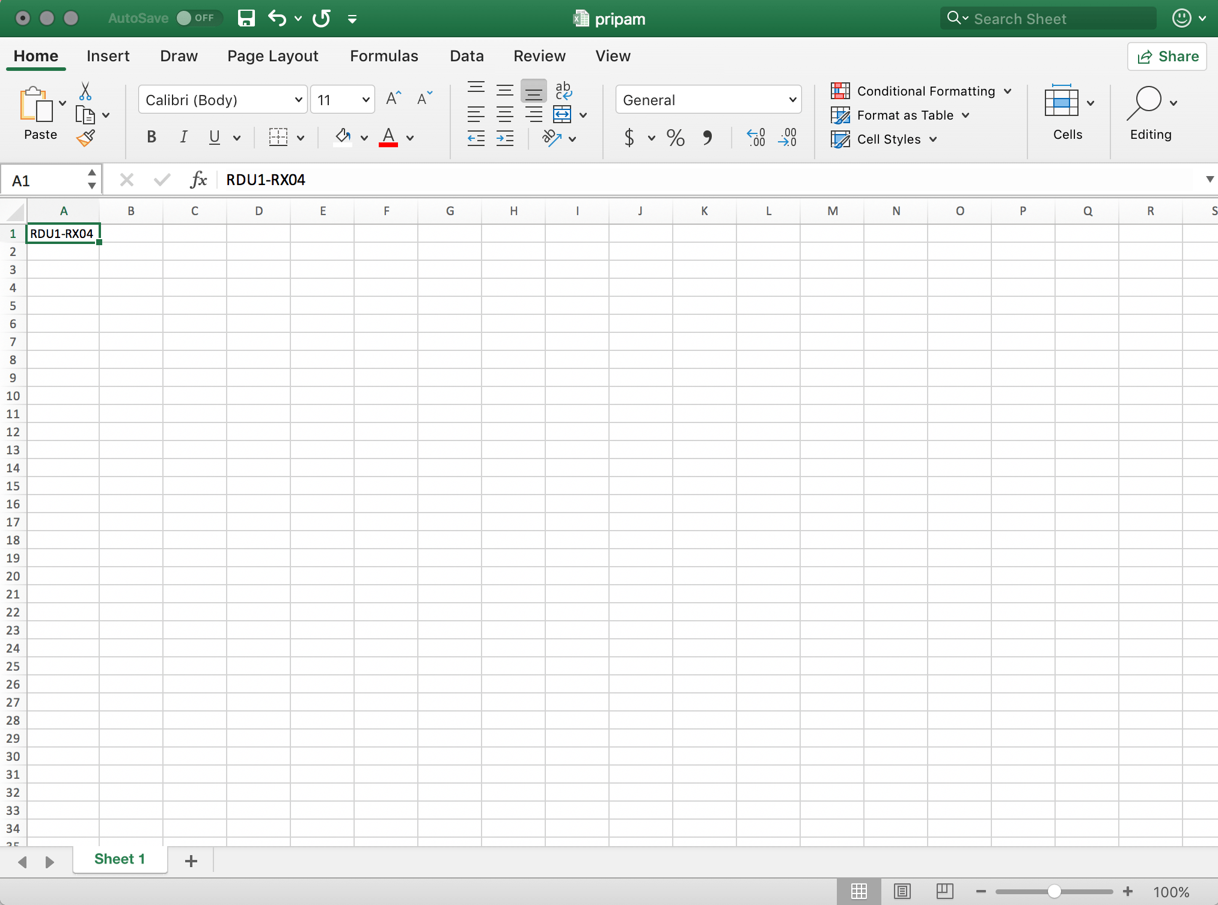Toggle Bold formatting
Screen dimensions: 1218x905
[151, 138]
